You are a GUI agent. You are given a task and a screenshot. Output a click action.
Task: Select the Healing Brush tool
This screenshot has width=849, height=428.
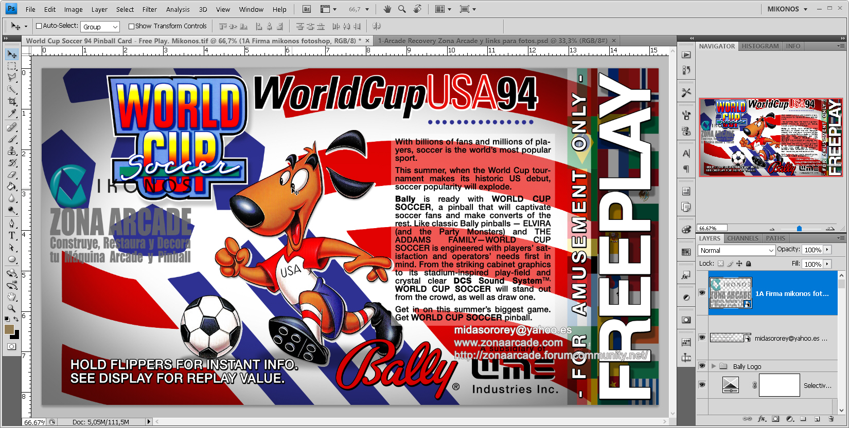pyautogui.click(x=12, y=127)
